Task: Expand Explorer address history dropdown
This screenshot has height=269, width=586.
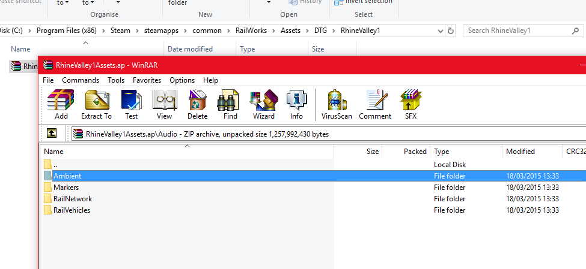Action: (x=440, y=31)
